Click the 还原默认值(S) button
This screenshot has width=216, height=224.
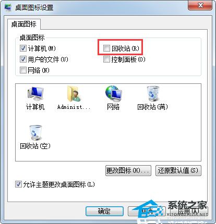(178, 170)
